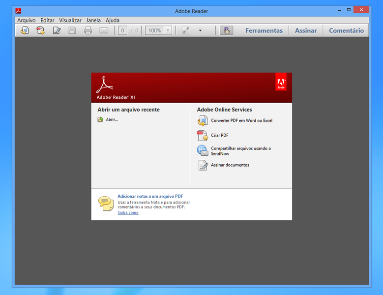Open the Ajuda menu
383x295 pixels.
coord(113,20)
